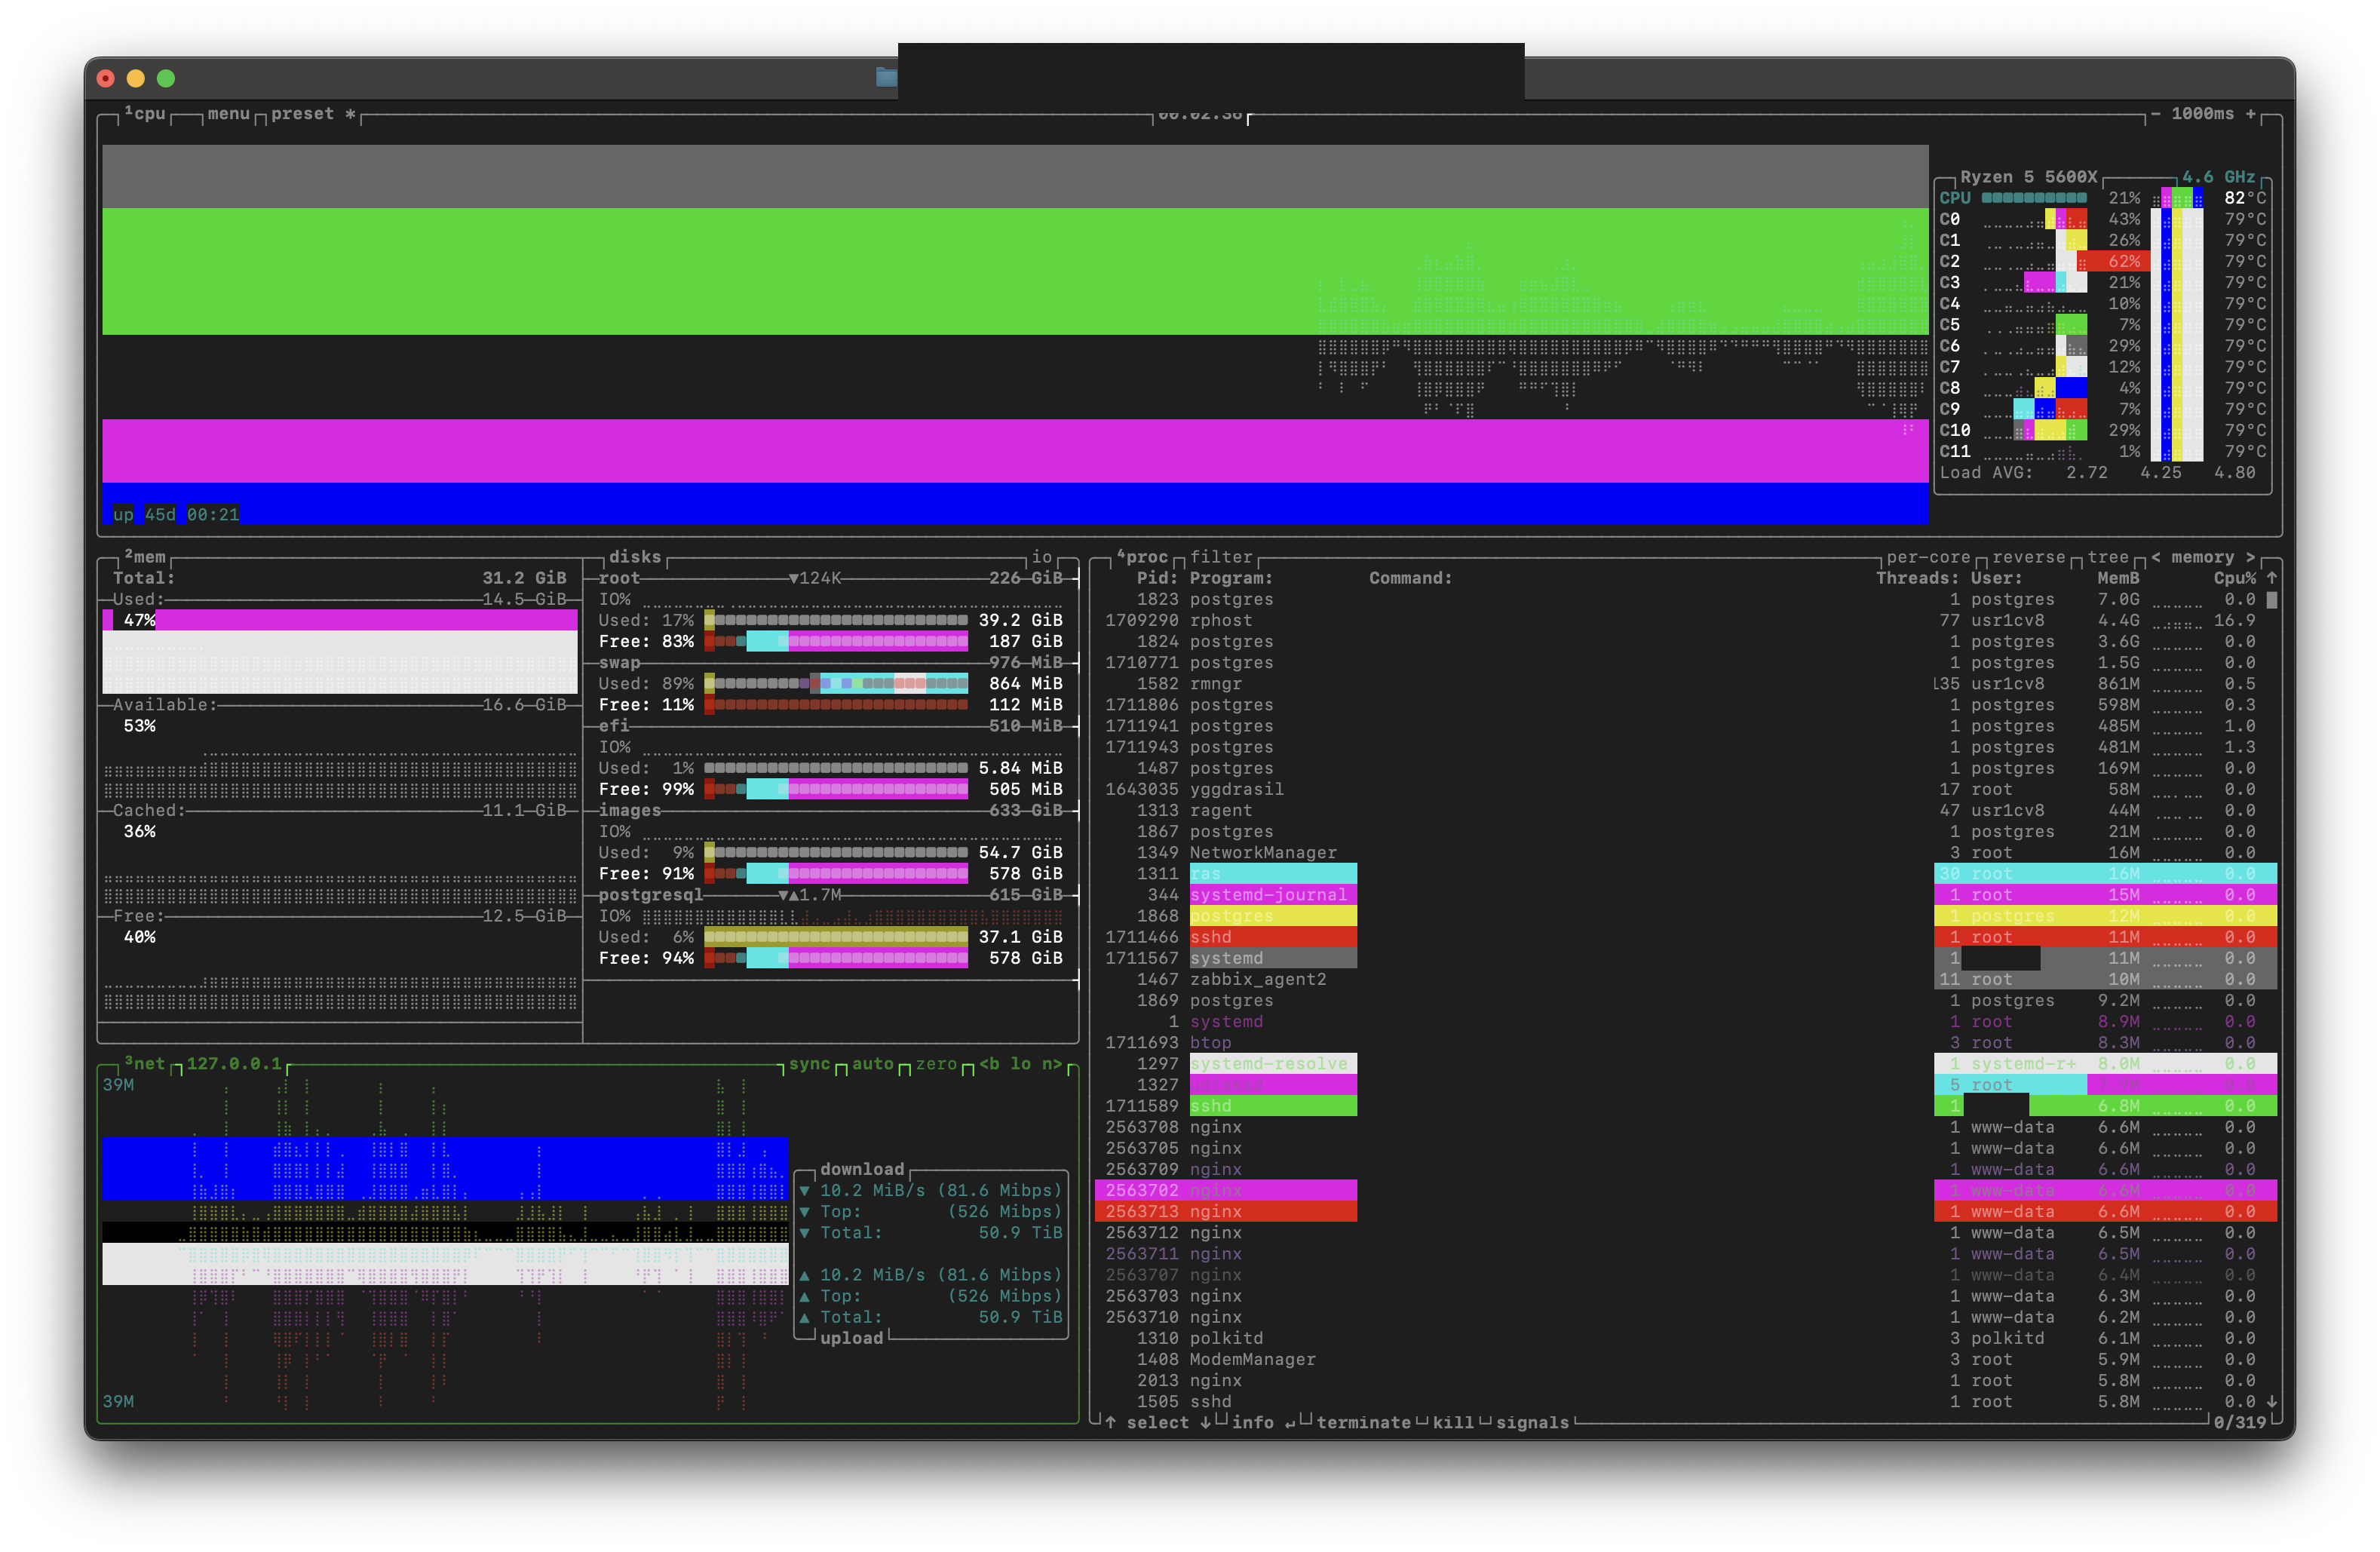Toggle the disks io mode tab
Image resolution: width=2380 pixels, height=1552 pixels.
[x=1042, y=557]
